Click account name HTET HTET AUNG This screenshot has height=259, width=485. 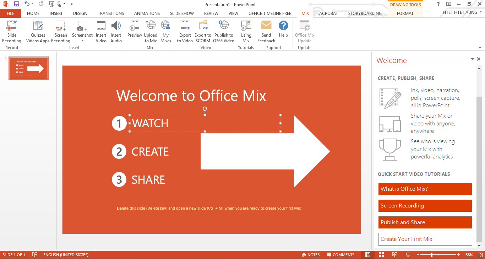pyautogui.click(x=460, y=12)
